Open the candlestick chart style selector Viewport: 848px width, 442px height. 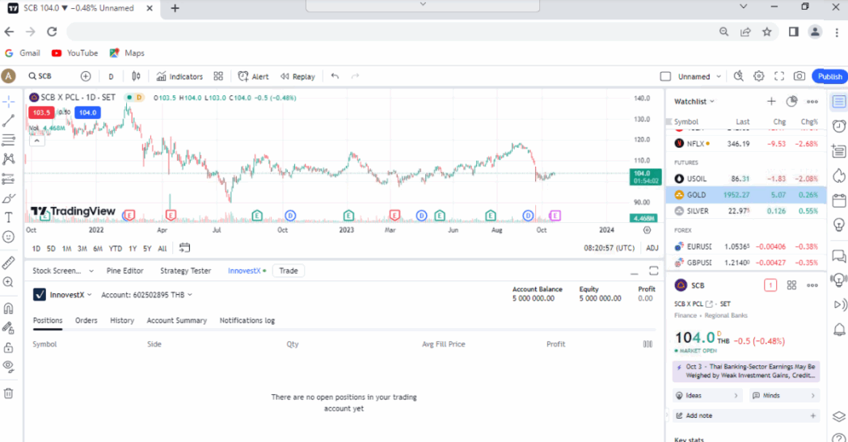pyautogui.click(x=137, y=76)
